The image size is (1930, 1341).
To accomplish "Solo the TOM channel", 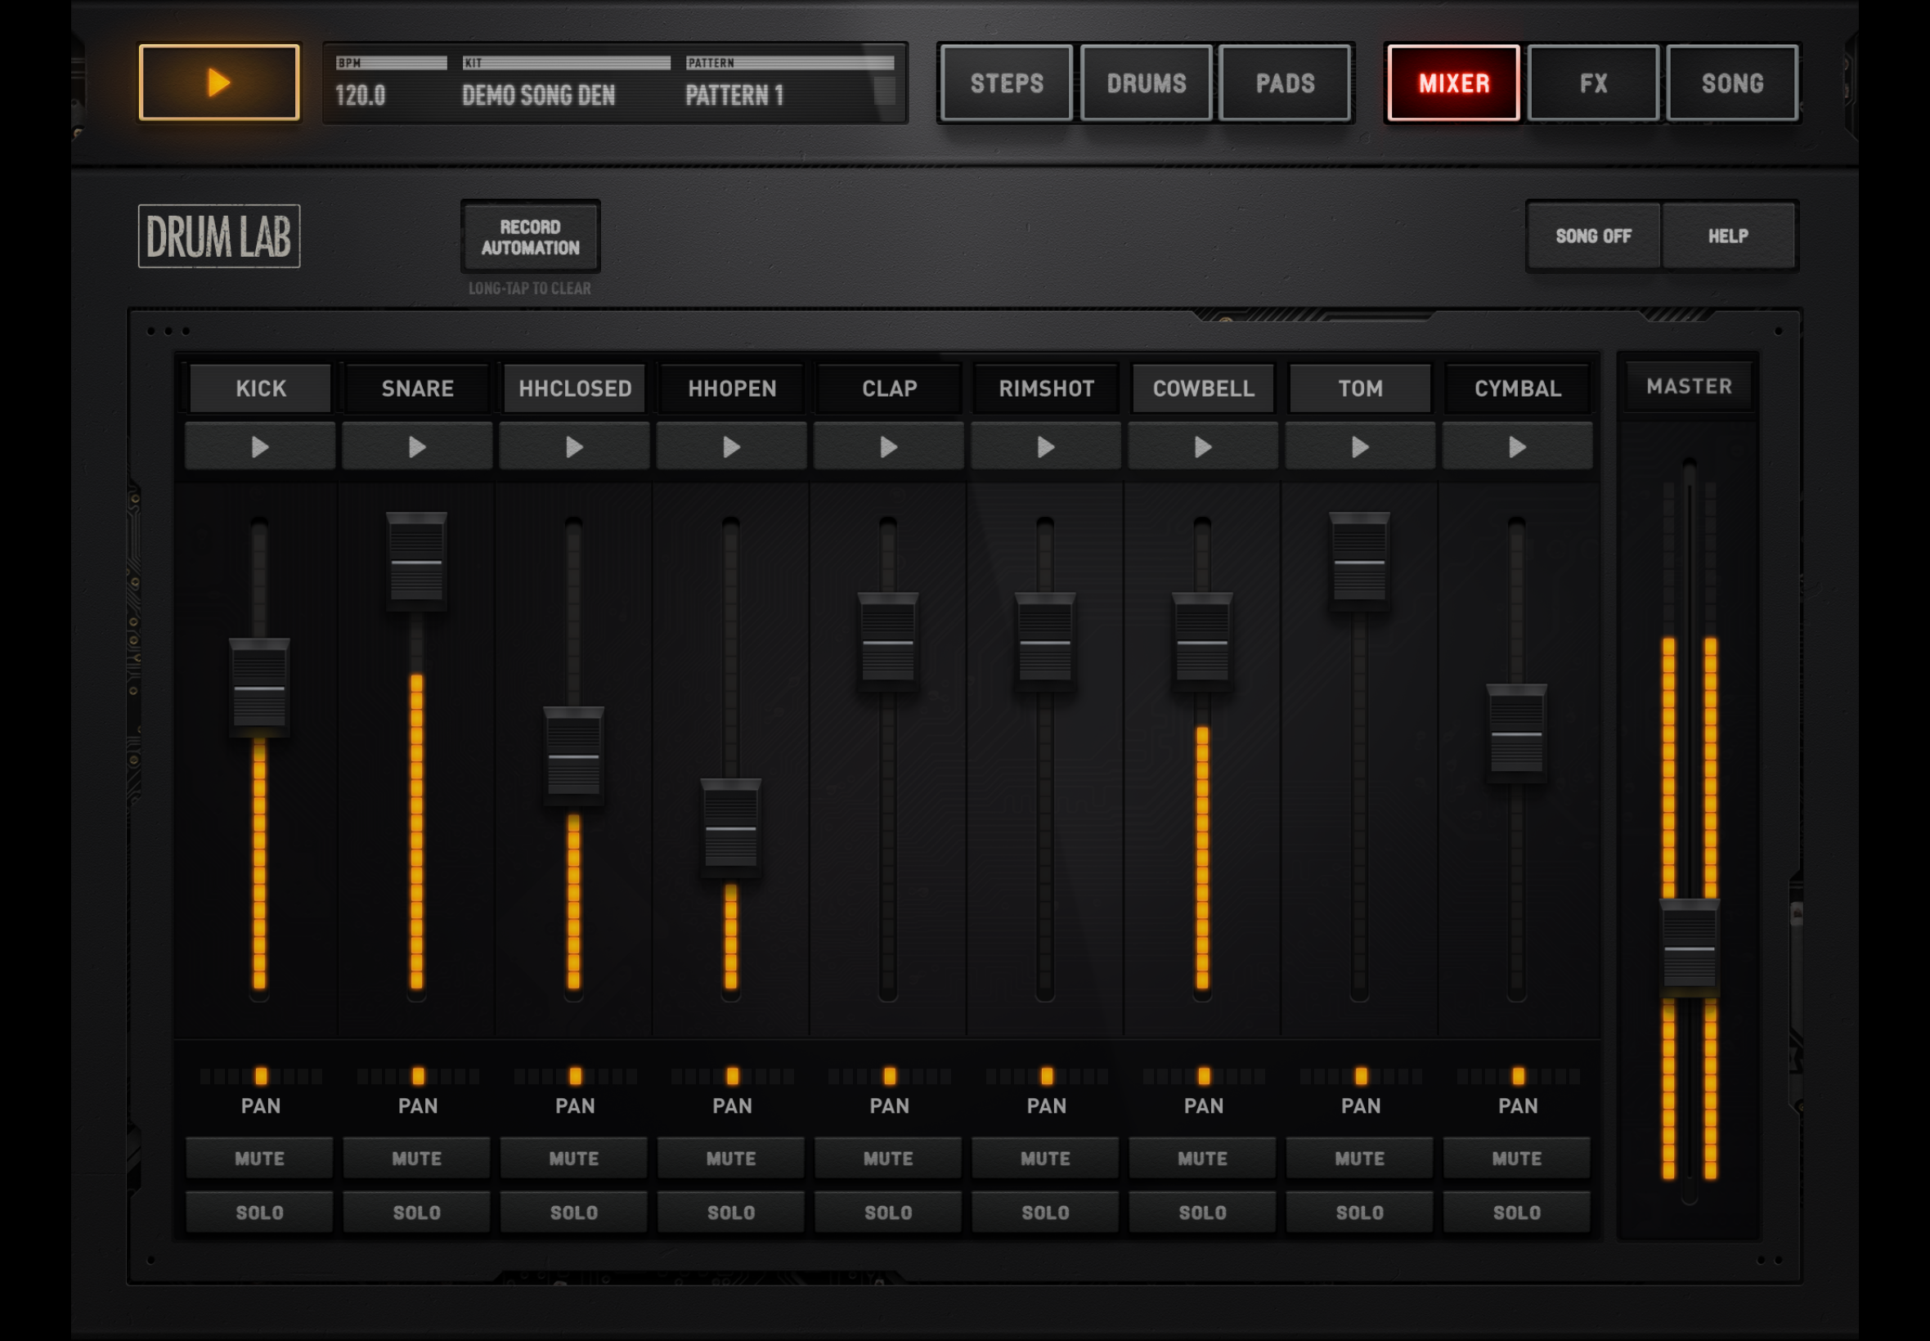I will [1359, 1212].
